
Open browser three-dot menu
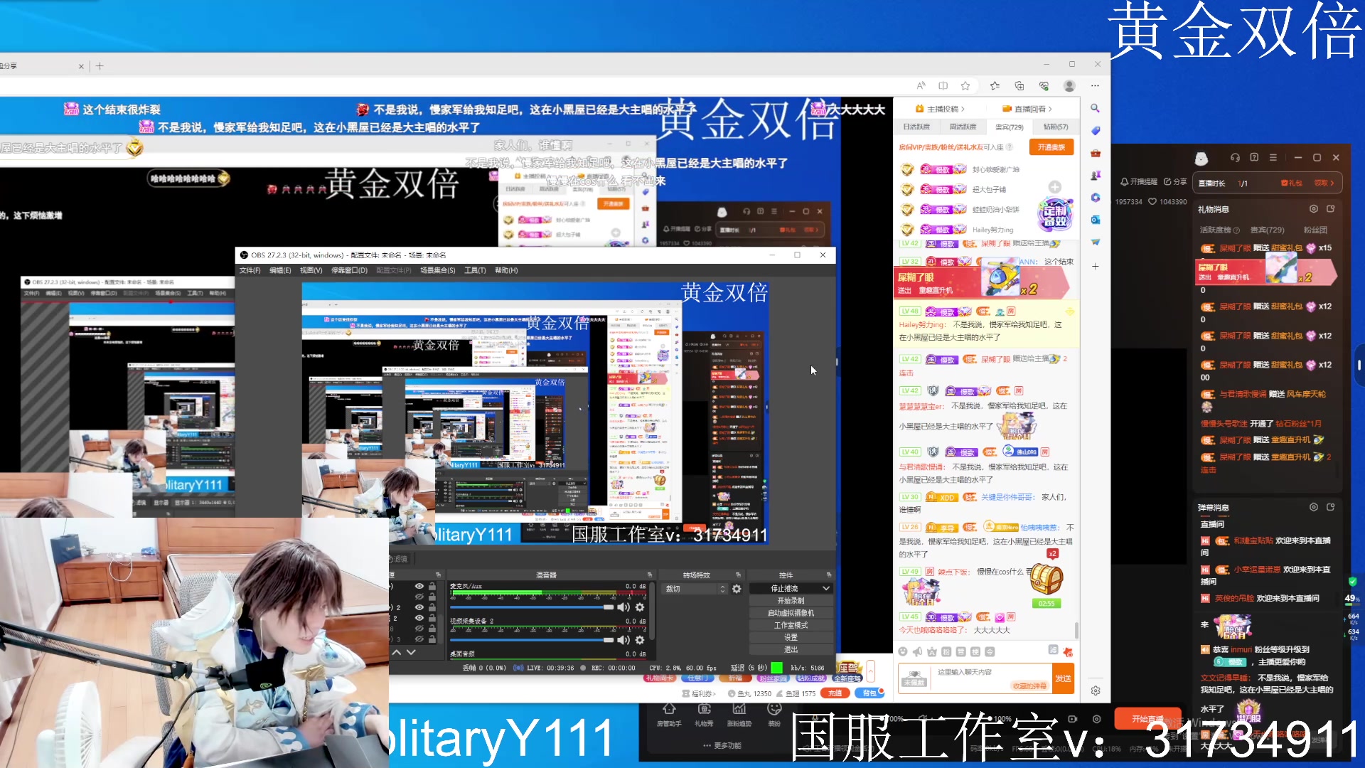(x=1095, y=85)
